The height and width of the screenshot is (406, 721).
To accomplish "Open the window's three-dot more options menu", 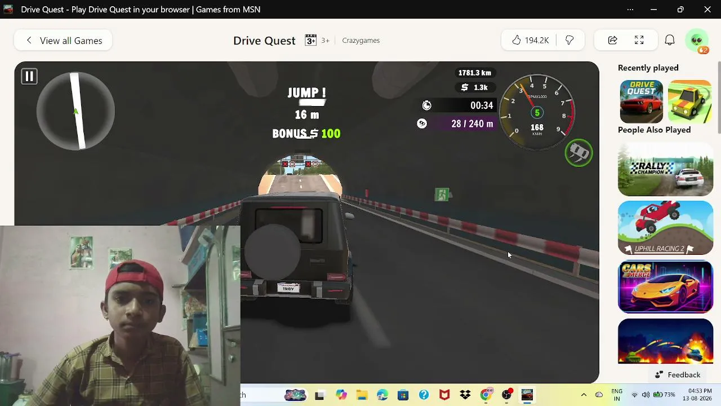I will 630,10.
